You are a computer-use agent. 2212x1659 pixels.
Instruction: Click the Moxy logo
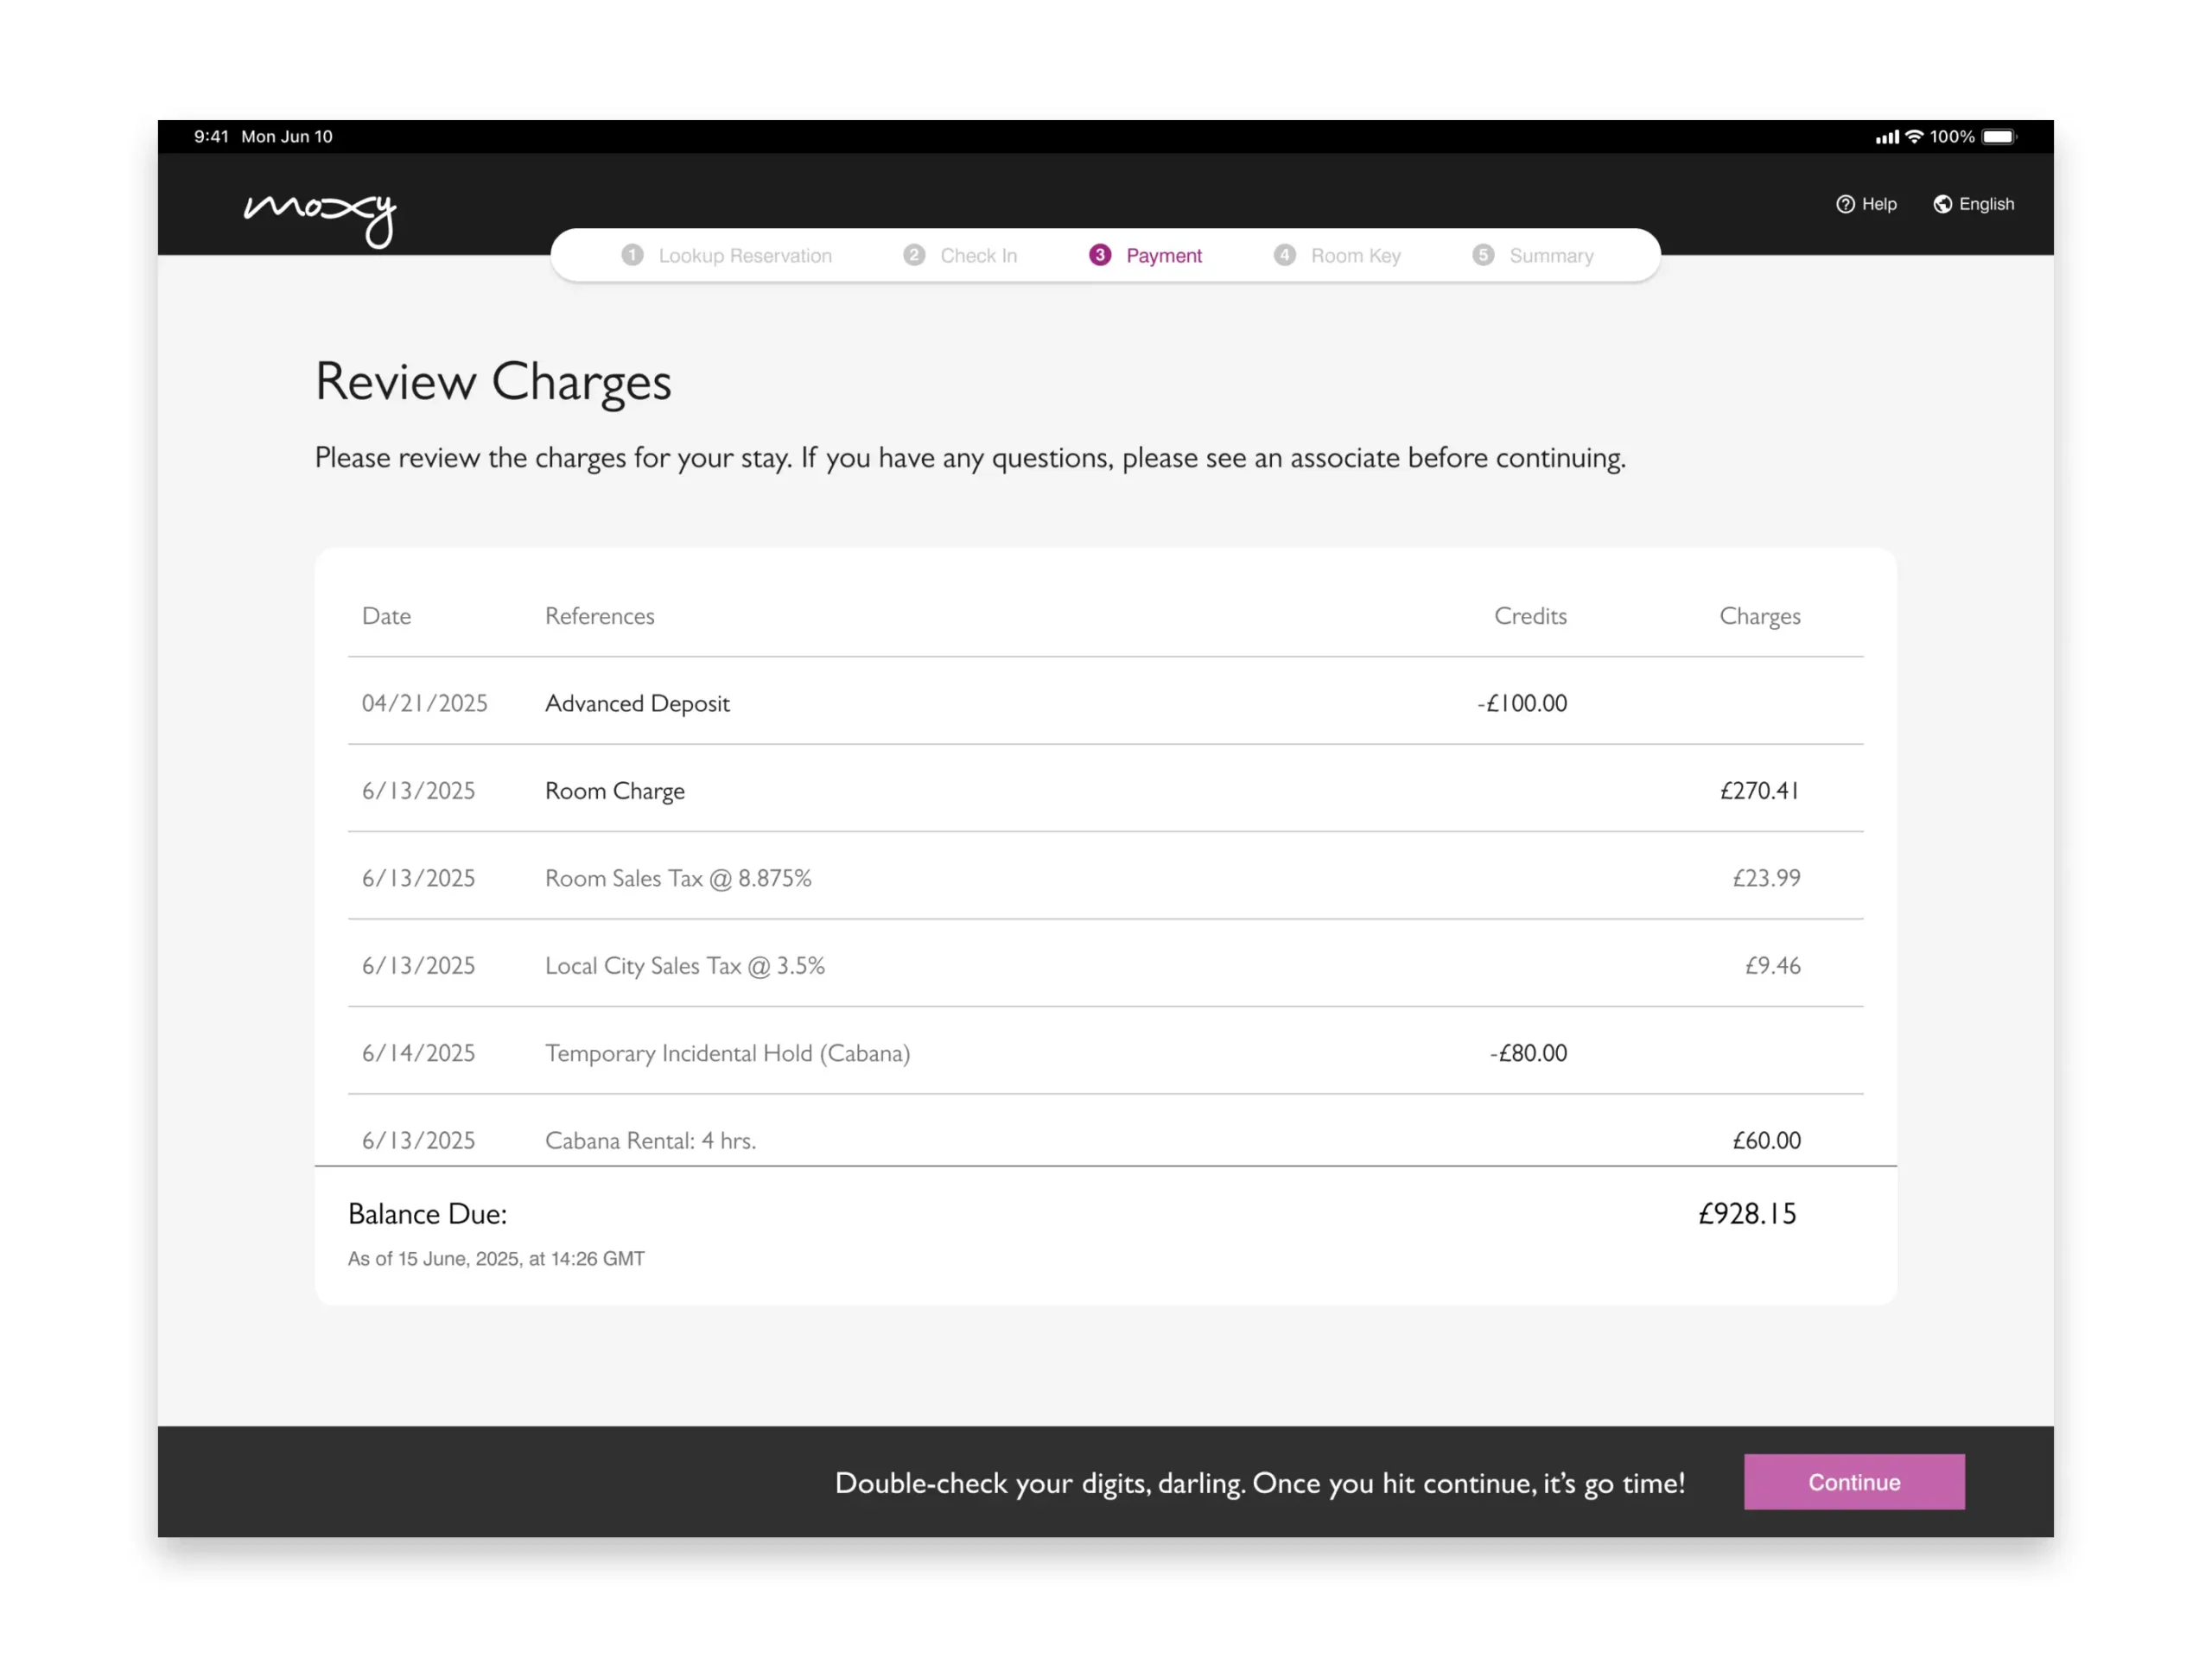[320, 216]
